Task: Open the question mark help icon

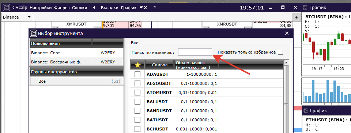Action: pyautogui.click(x=154, y=8)
